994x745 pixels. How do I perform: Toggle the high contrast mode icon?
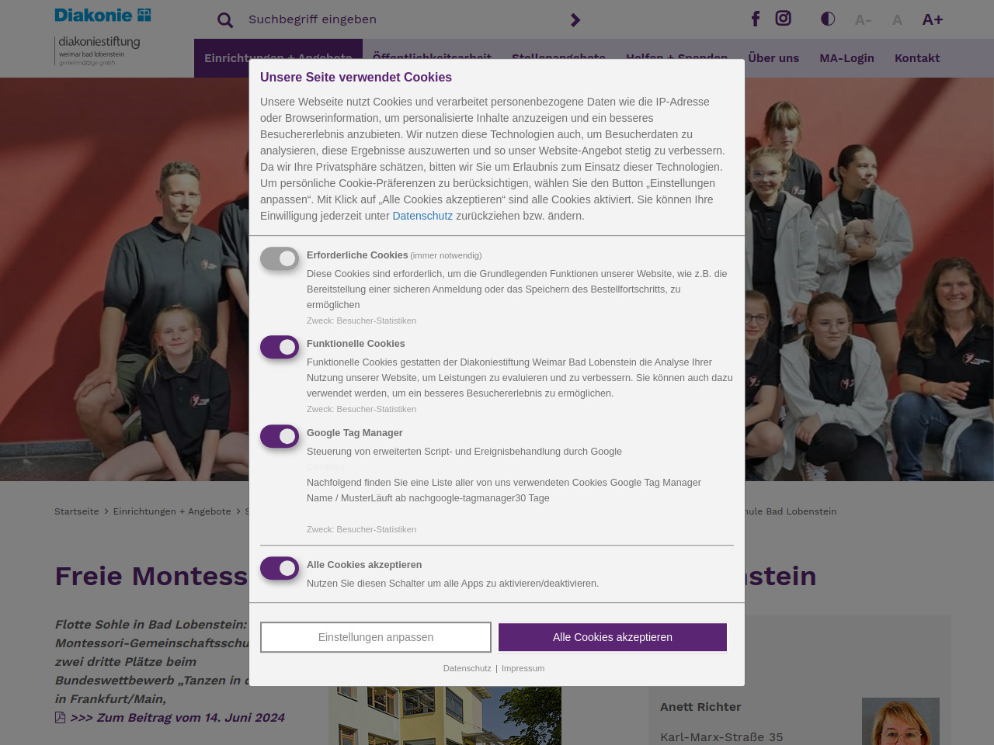click(x=828, y=19)
